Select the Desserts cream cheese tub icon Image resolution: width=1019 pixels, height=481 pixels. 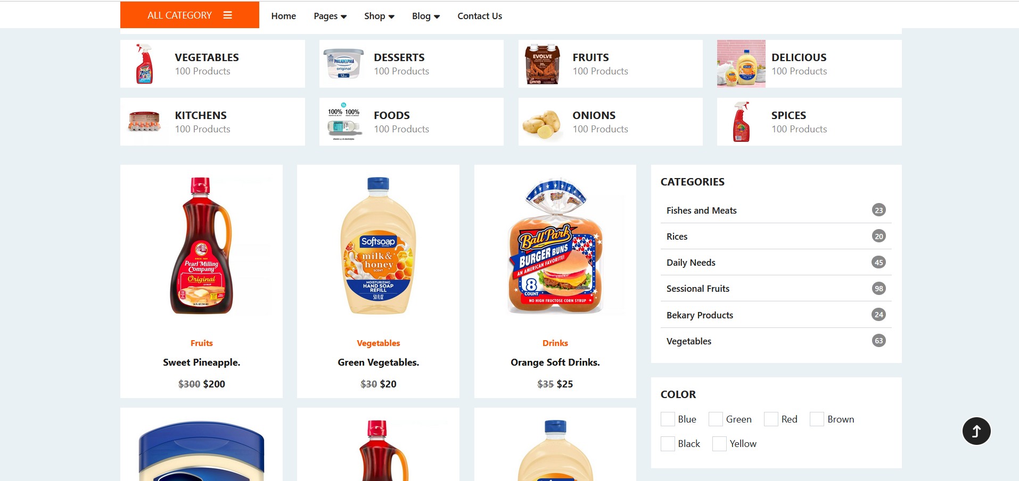[x=343, y=64]
